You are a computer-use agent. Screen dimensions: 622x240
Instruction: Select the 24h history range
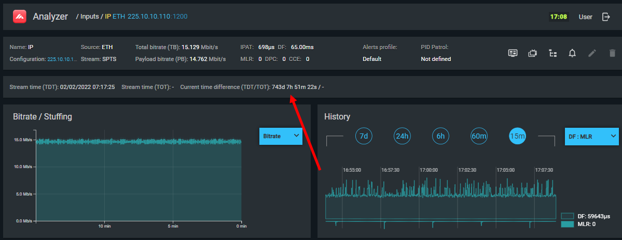coord(403,136)
